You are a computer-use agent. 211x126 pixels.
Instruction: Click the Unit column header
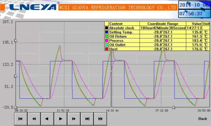206,24
